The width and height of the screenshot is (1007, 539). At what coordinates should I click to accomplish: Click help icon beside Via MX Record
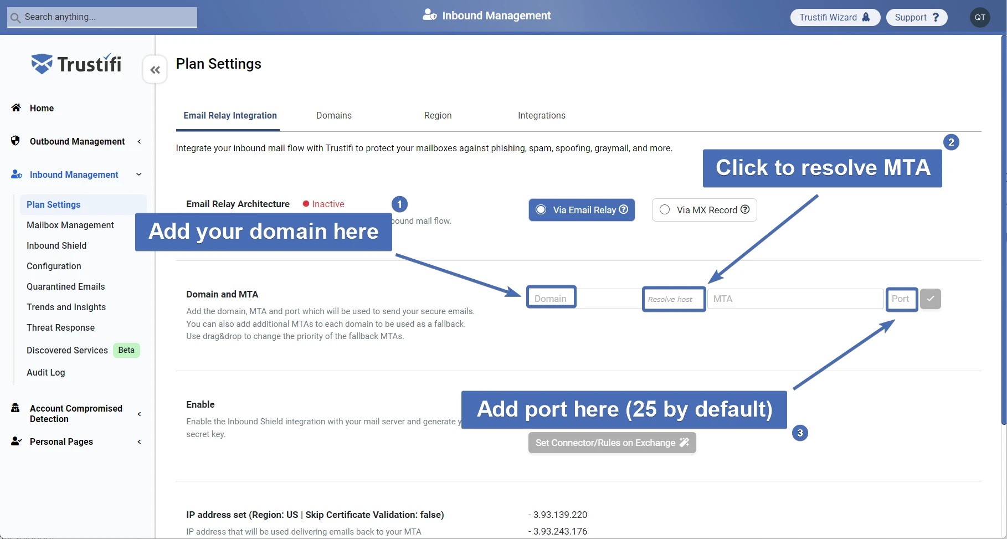pyautogui.click(x=745, y=209)
